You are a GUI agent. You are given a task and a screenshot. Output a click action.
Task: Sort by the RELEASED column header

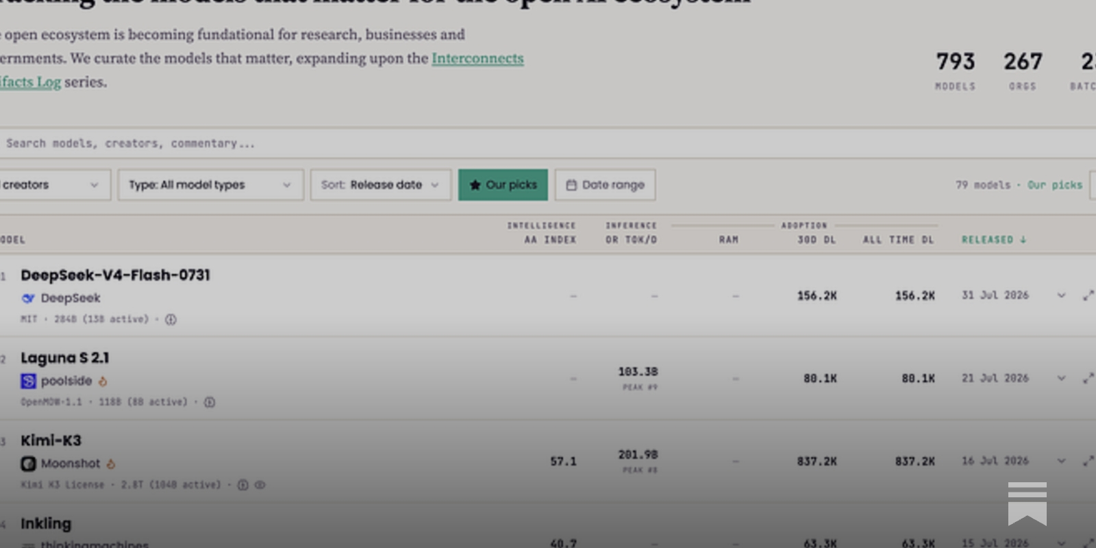994,240
